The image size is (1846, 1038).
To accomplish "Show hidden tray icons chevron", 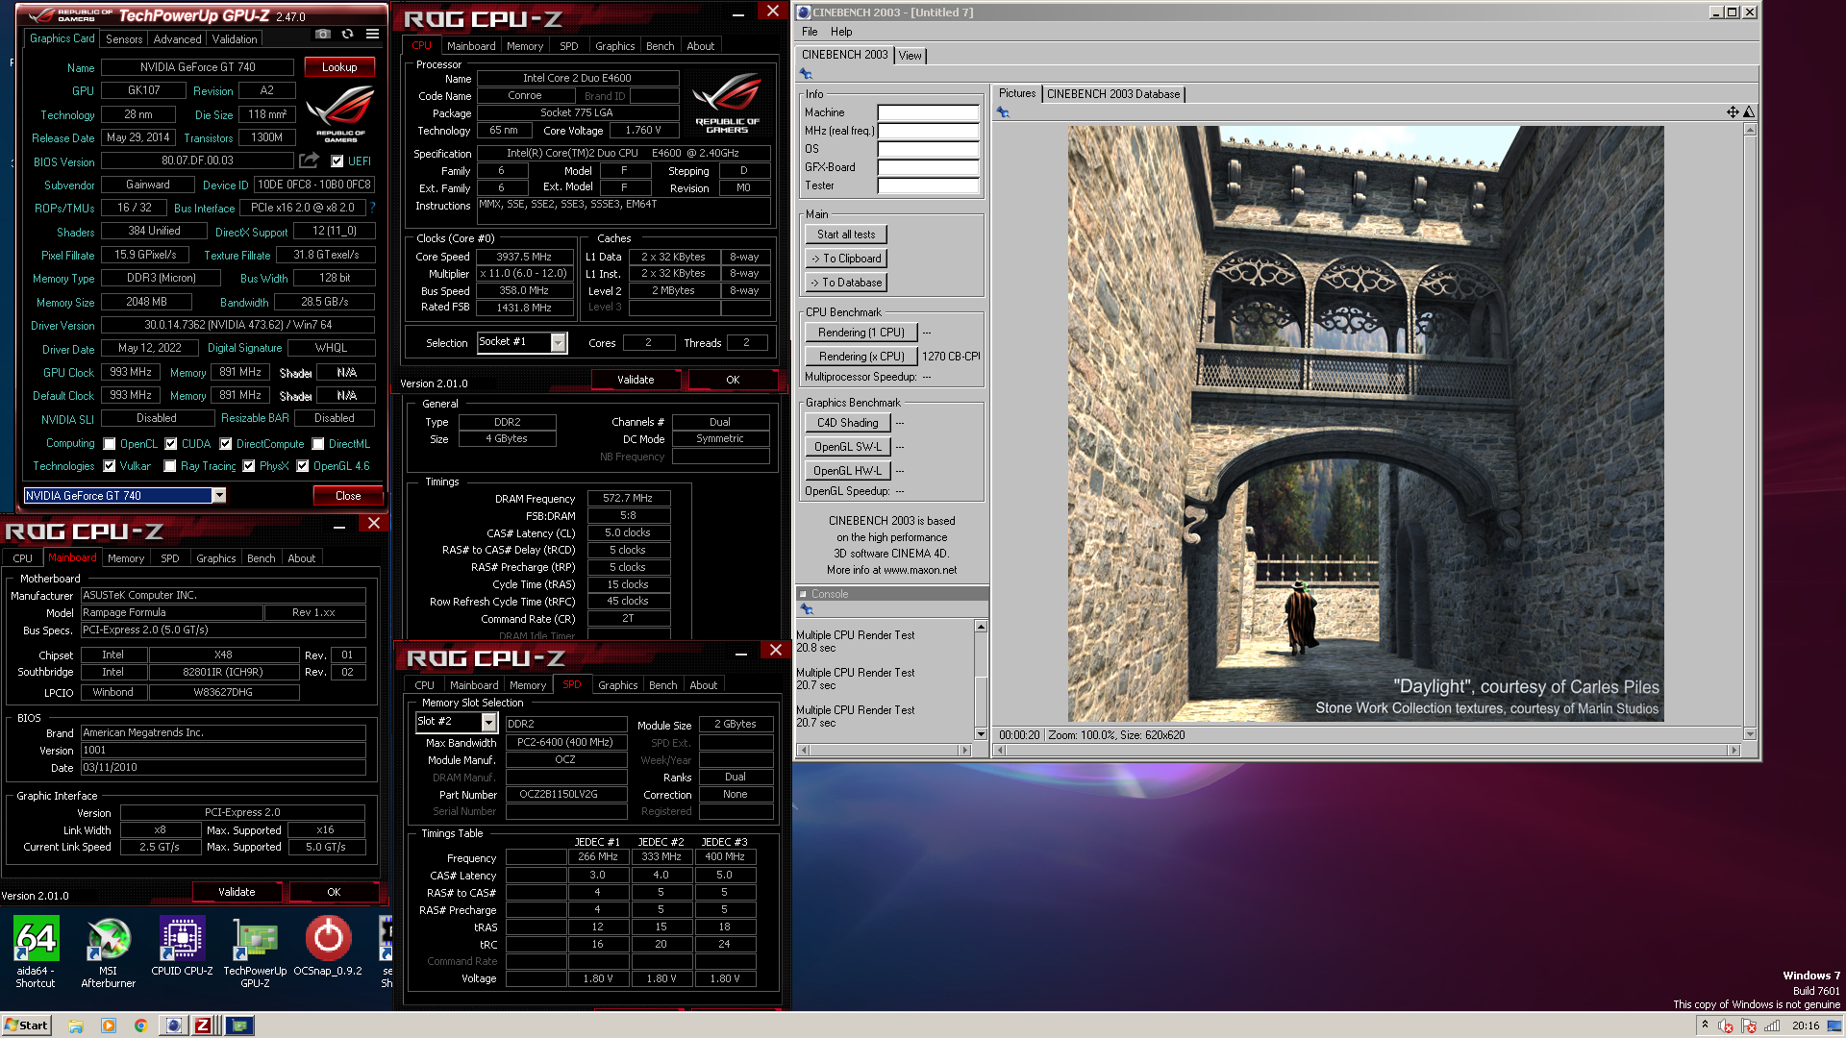I will click(1705, 1026).
